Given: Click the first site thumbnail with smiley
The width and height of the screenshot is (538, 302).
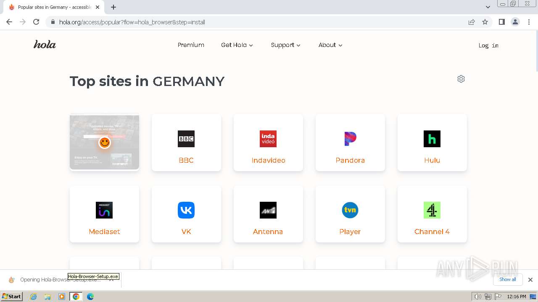Looking at the screenshot, I should pyautogui.click(x=104, y=143).
